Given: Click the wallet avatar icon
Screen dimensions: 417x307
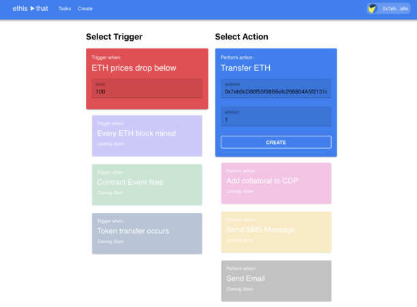Looking at the screenshot, I should click(373, 9).
